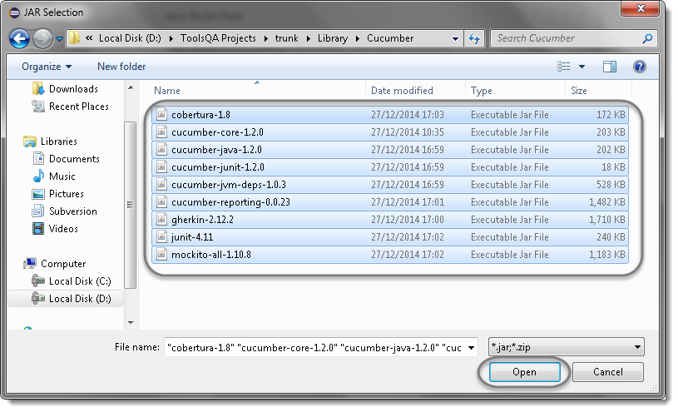Click New folder in the toolbar

click(x=121, y=67)
